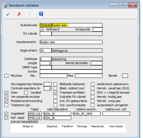Enable Blokk. indirect mut. checkbox

55,89
